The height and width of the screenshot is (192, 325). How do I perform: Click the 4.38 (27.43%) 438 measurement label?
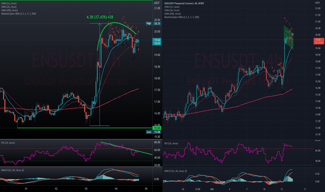(x=100, y=17)
